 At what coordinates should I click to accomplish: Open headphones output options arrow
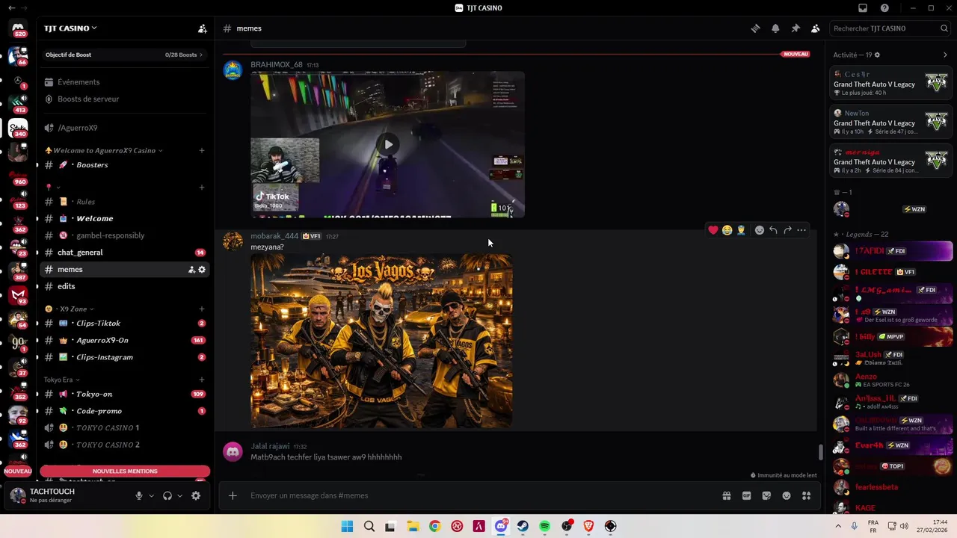(x=179, y=496)
